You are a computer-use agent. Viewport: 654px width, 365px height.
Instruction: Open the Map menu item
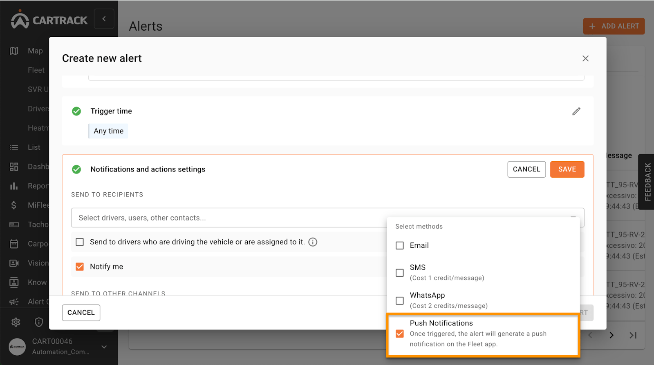coord(35,51)
